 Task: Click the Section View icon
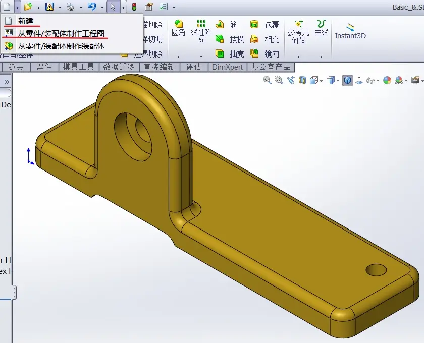coord(302,80)
